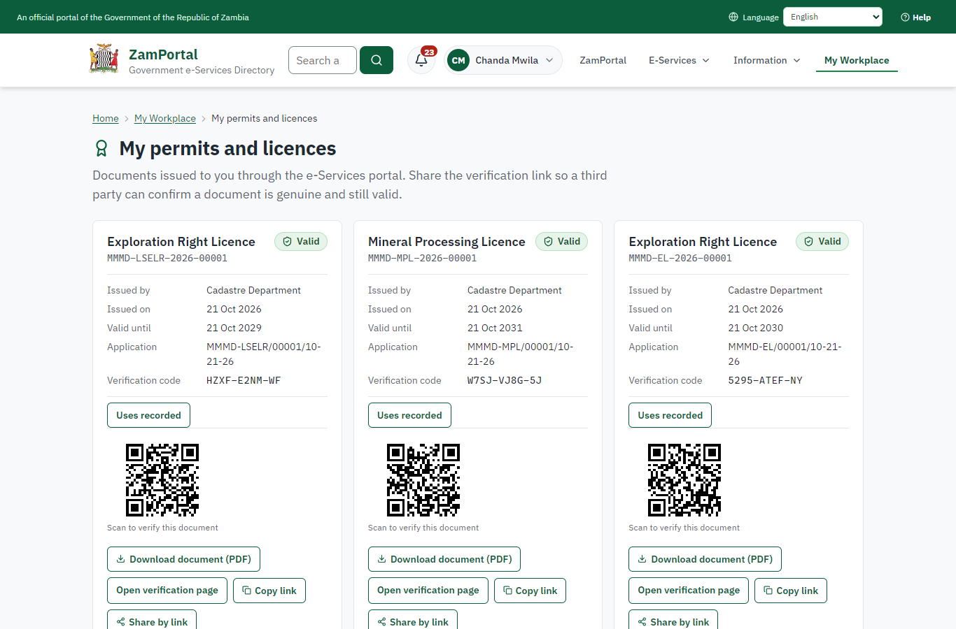
Task: Go to Home breadcrumb link
Action: tap(106, 118)
